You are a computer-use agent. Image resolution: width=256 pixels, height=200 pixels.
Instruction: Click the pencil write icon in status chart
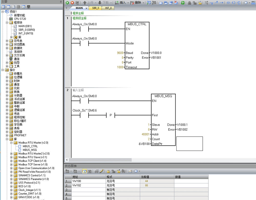pos(102,171)
